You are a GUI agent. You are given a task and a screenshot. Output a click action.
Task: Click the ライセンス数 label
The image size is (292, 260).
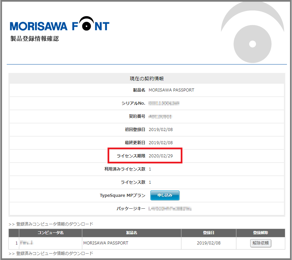133,182
